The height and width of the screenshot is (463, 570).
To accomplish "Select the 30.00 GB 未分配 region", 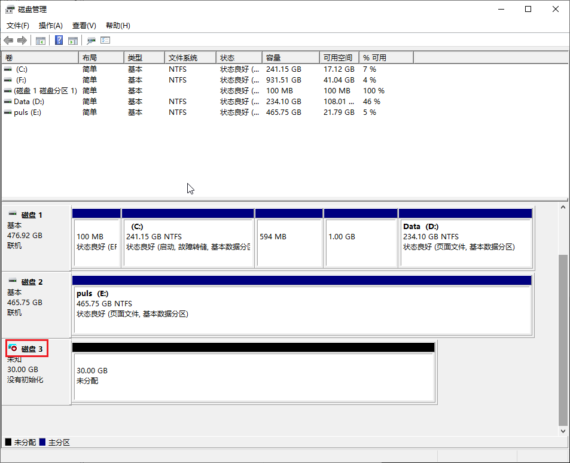I will tap(254, 376).
